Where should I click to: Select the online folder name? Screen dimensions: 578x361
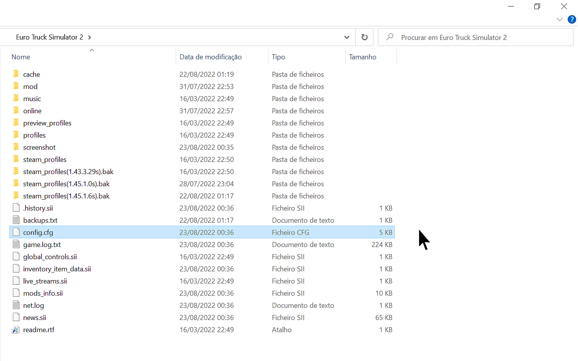point(32,111)
